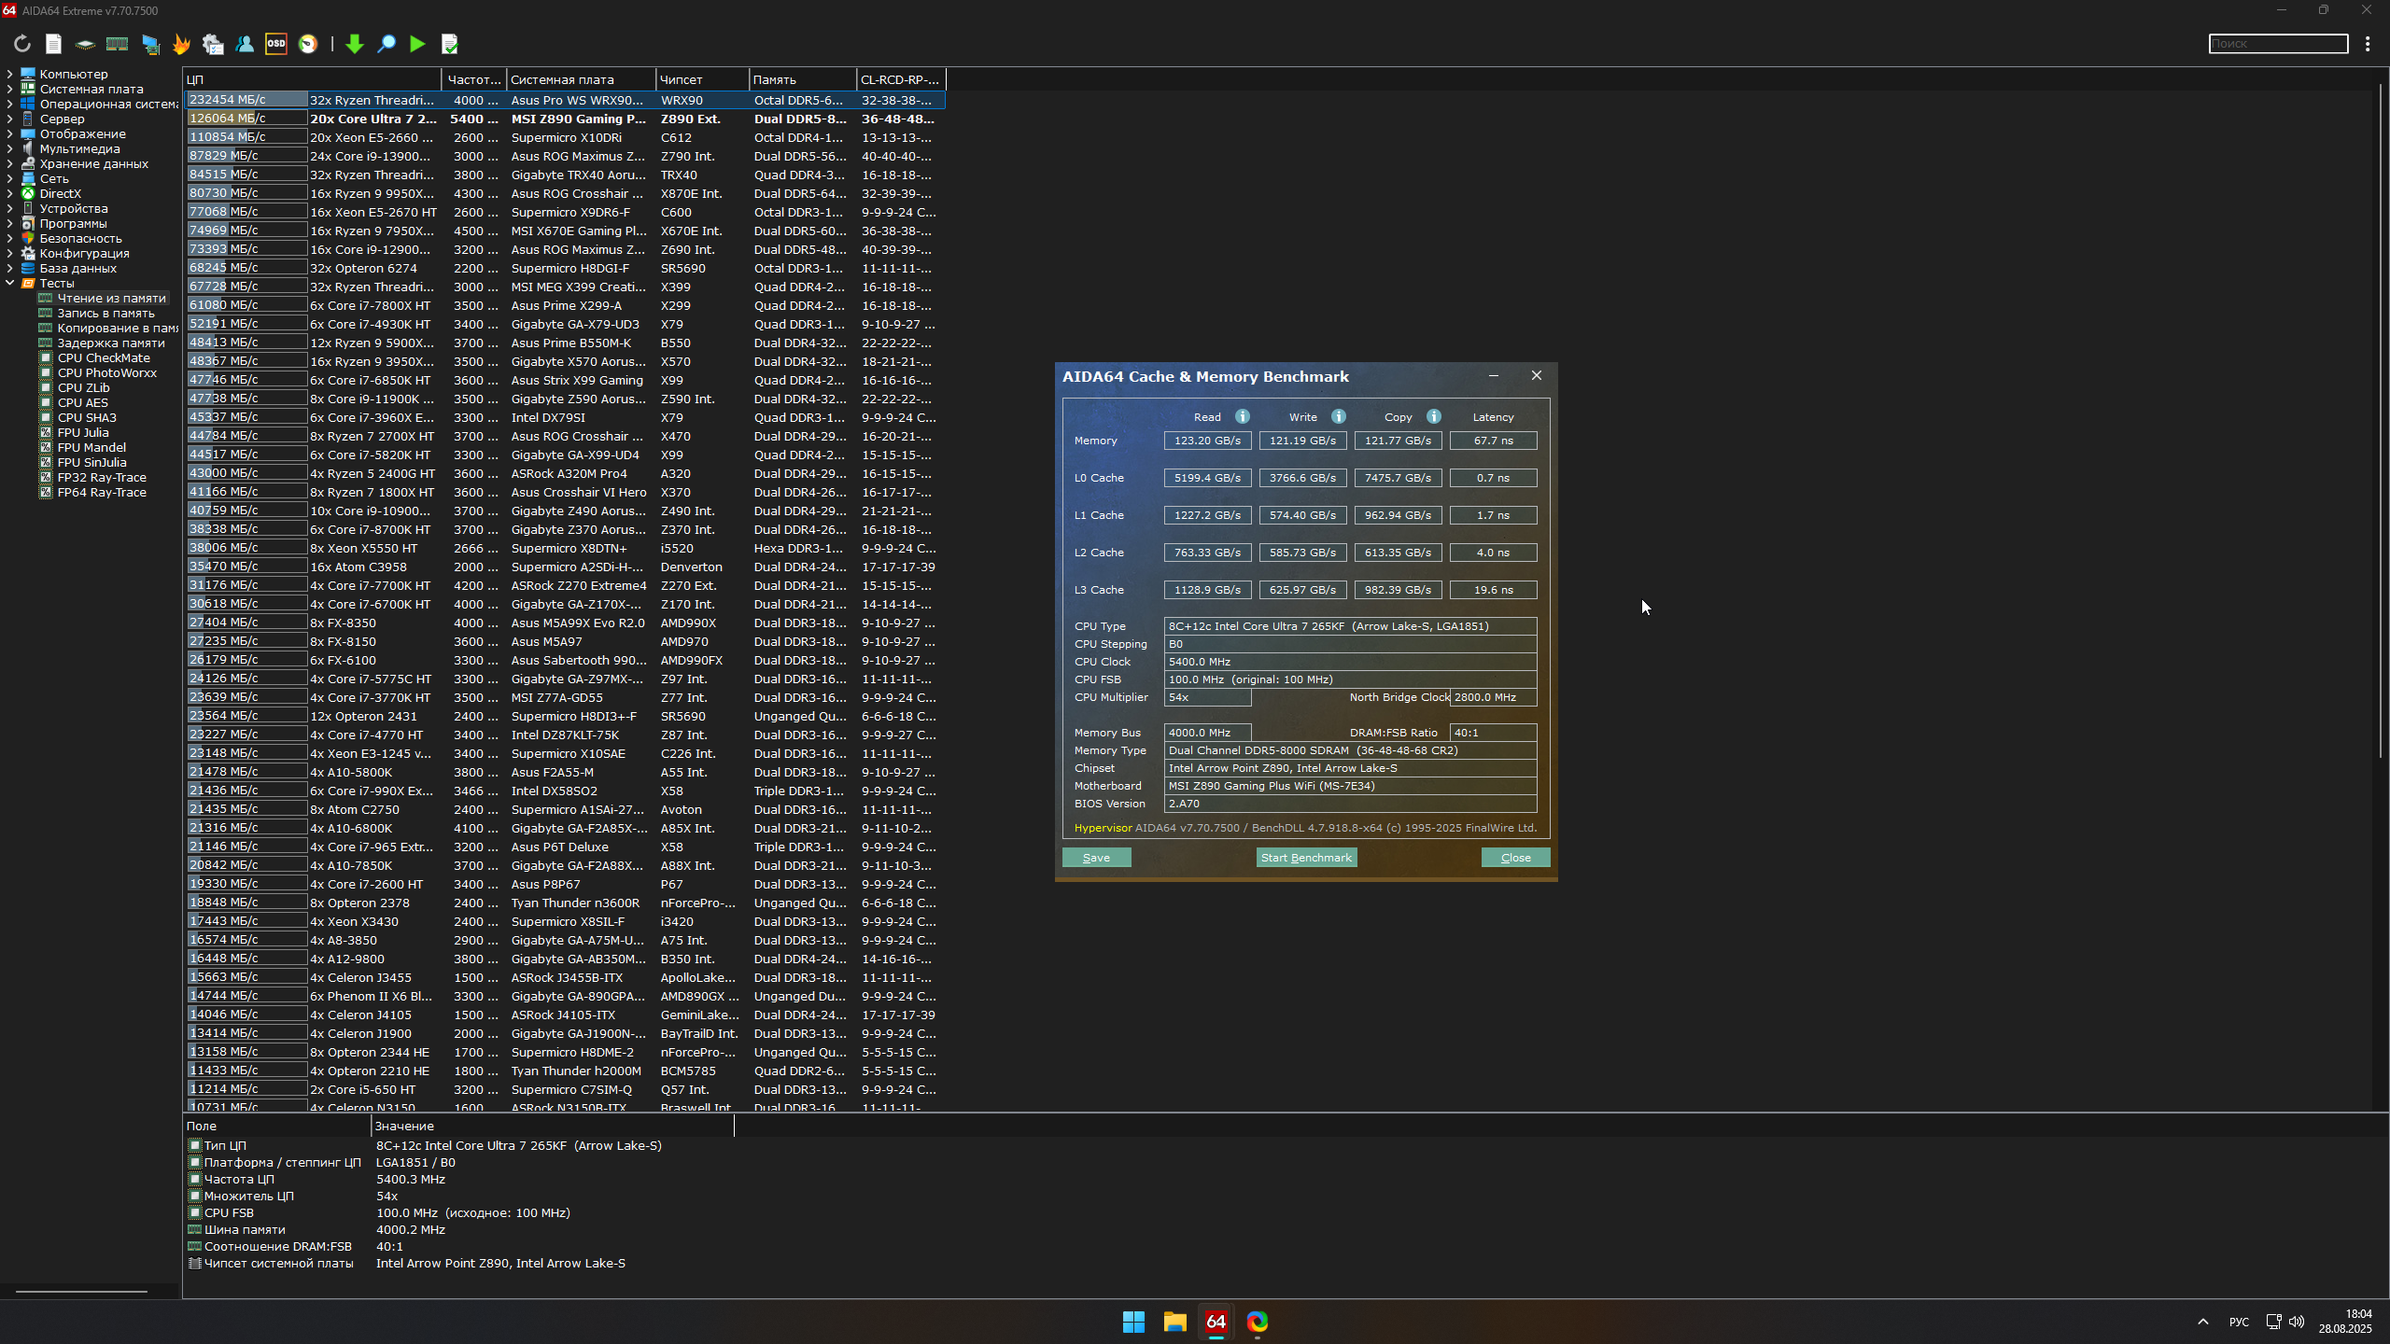Collapse the Тесты tree node
This screenshot has height=1344, width=2390.
pyautogui.click(x=10, y=283)
